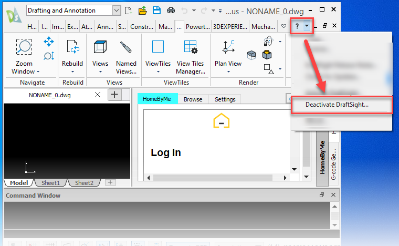Open the Views cube icon
Image resolution: width=399 pixels, height=246 pixels.
100,47
